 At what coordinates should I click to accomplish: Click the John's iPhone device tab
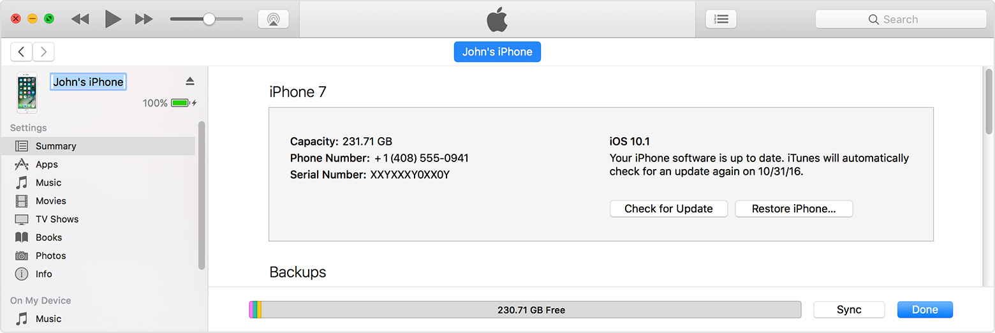point(497,52)
